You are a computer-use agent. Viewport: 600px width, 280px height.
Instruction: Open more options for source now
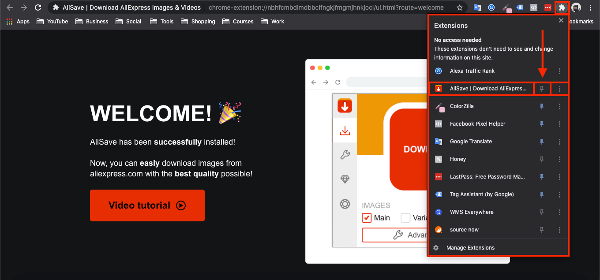(559, 230)
